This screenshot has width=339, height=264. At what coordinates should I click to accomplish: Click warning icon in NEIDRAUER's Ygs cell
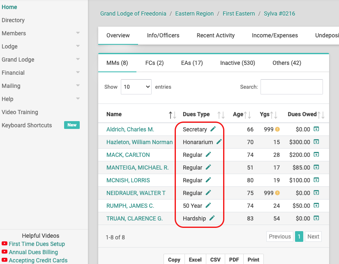pos(277,193)
